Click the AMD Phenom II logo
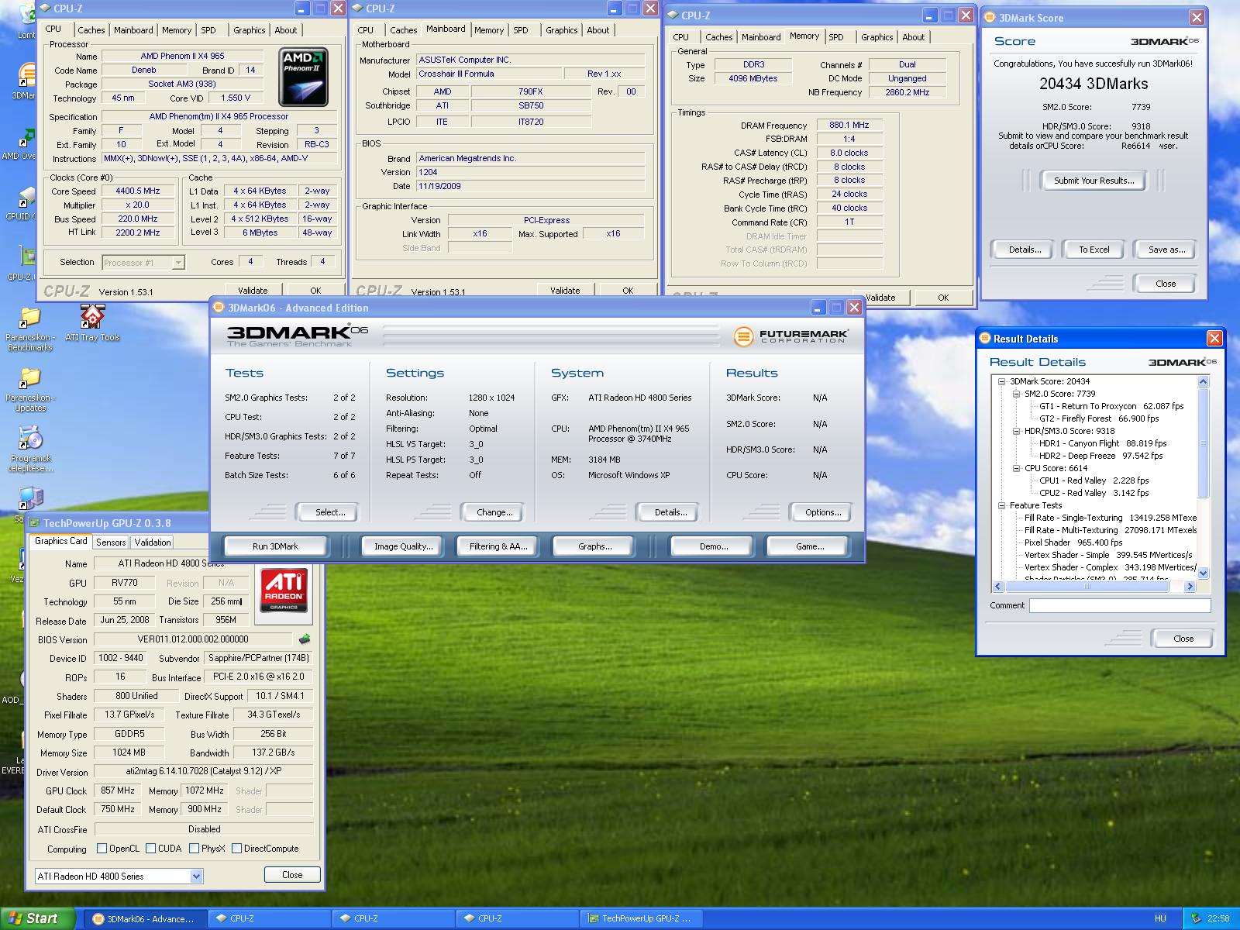The height and width of the screenshot is (930, 1240). tap(303, 77)
